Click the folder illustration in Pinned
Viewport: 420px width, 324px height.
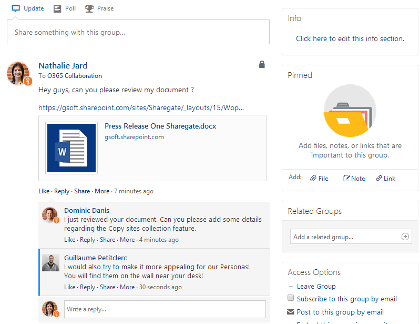point(350,111)
